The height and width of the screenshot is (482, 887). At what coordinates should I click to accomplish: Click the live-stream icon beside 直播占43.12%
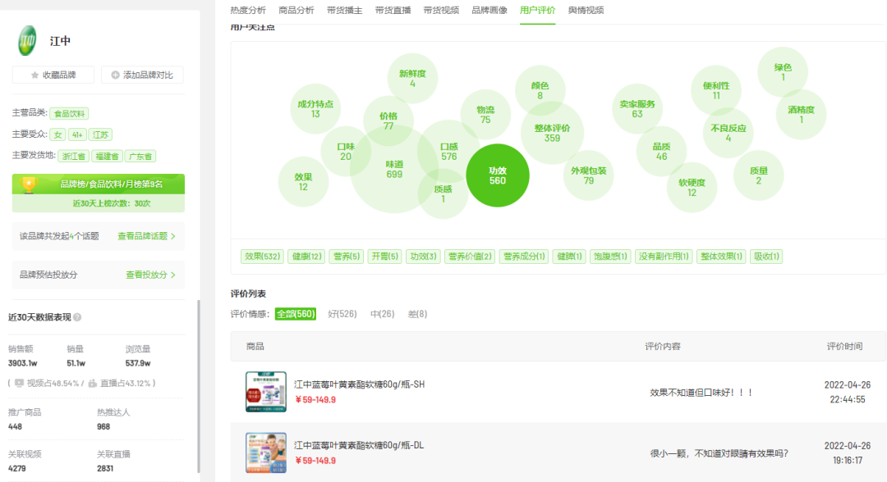[x=93, y=384]
